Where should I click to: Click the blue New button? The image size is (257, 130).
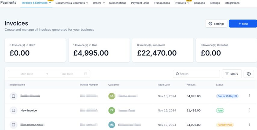pos(243,24)
